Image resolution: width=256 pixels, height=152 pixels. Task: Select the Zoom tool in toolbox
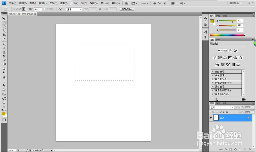click(4, 107)
